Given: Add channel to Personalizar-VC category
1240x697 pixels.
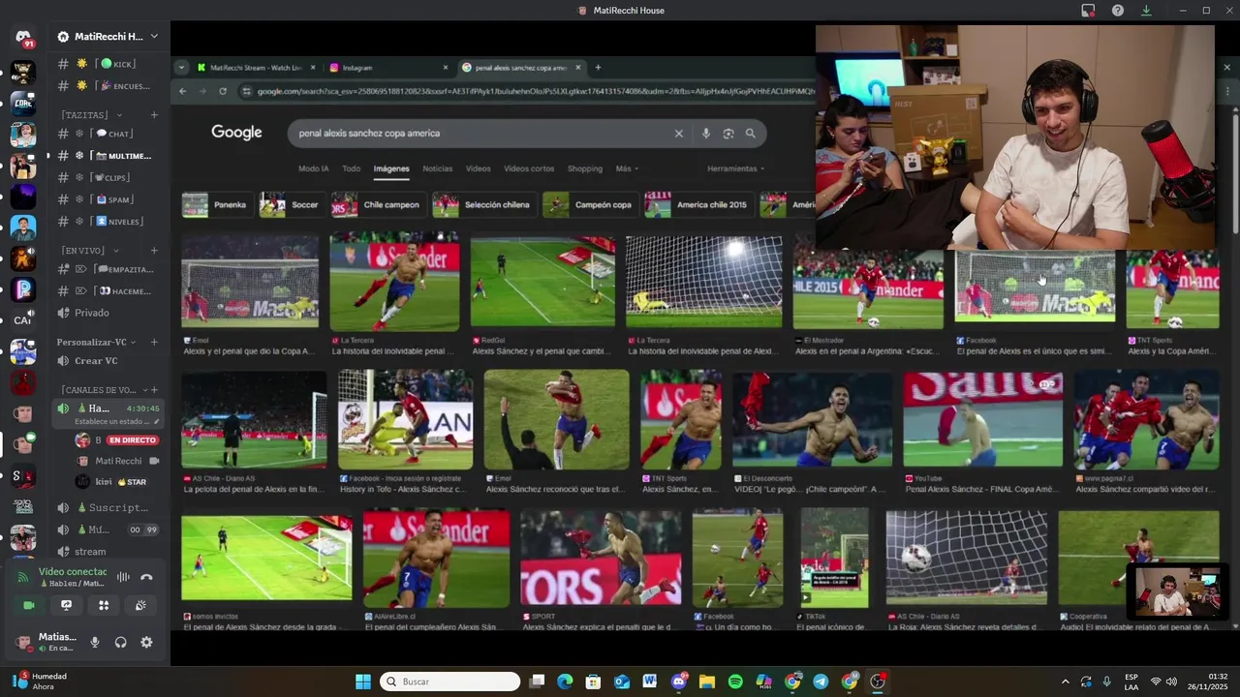Looking at the screenshot, I should pos(154,342).
